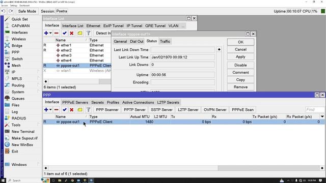
Task: Click undo arrow in top toolbar
Action: [x=4, y=11]
